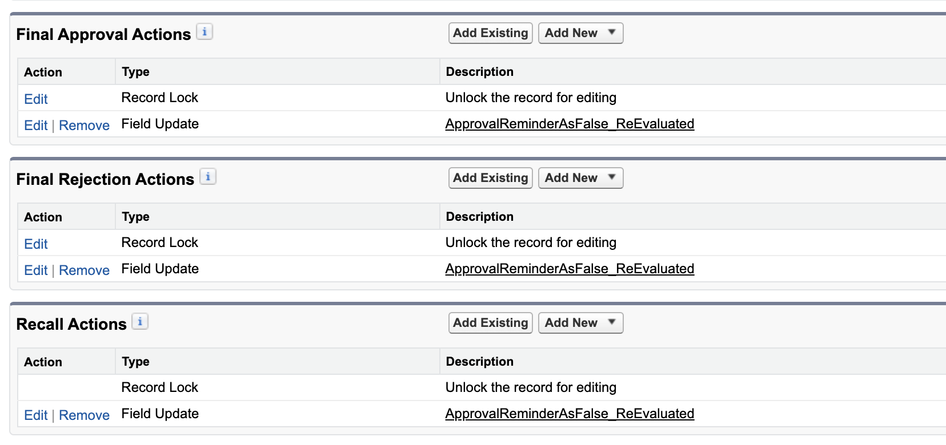Click Add Existing button for Recall Actions
The height and width of the screenshot is (445, 946).
[x=490, y=322]
